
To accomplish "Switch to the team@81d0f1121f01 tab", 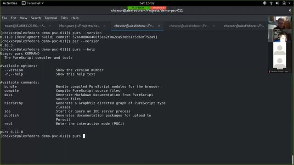I will (x=25, y=26).
